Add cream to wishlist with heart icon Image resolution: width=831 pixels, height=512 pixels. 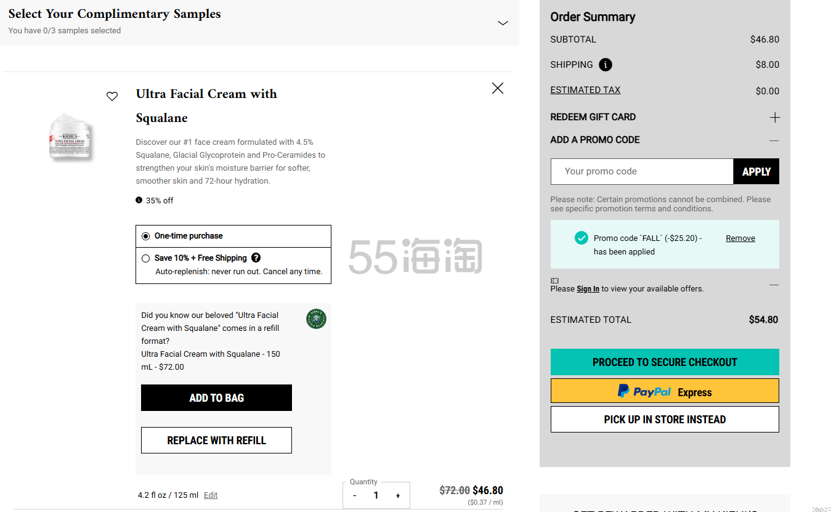112,96
